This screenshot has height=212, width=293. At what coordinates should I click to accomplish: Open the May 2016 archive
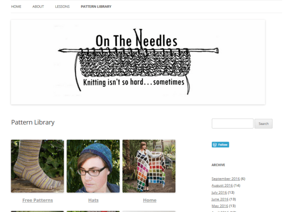[x=220, y=206]
